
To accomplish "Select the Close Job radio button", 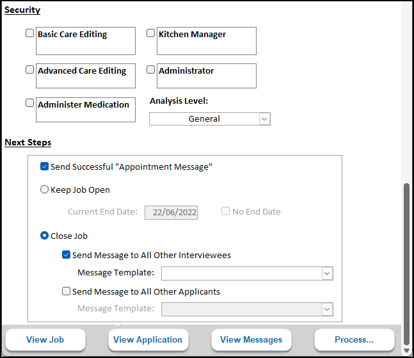I will click(x=44, y=236).
